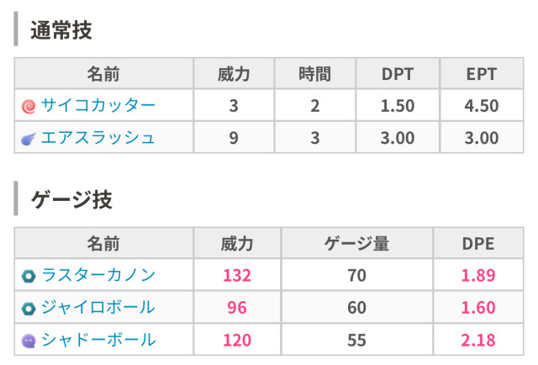Open the シャドーボール move link
This screenshot has width=538, height=365.
coord(98,340)
